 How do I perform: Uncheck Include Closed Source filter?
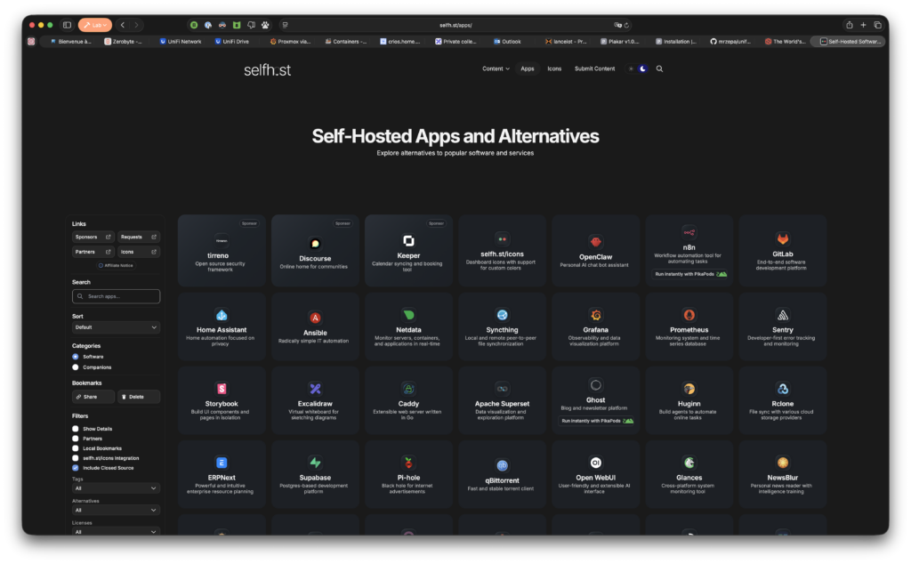[x=76, y=467]
